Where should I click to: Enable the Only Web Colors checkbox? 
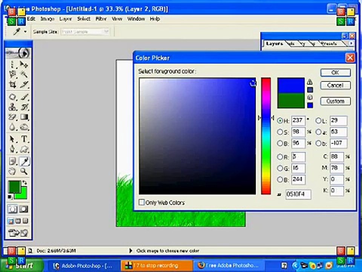coord(141,202)
